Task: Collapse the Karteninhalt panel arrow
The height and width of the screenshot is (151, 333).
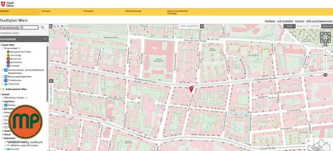Action: pyautogui.click(x=45, y=39)
